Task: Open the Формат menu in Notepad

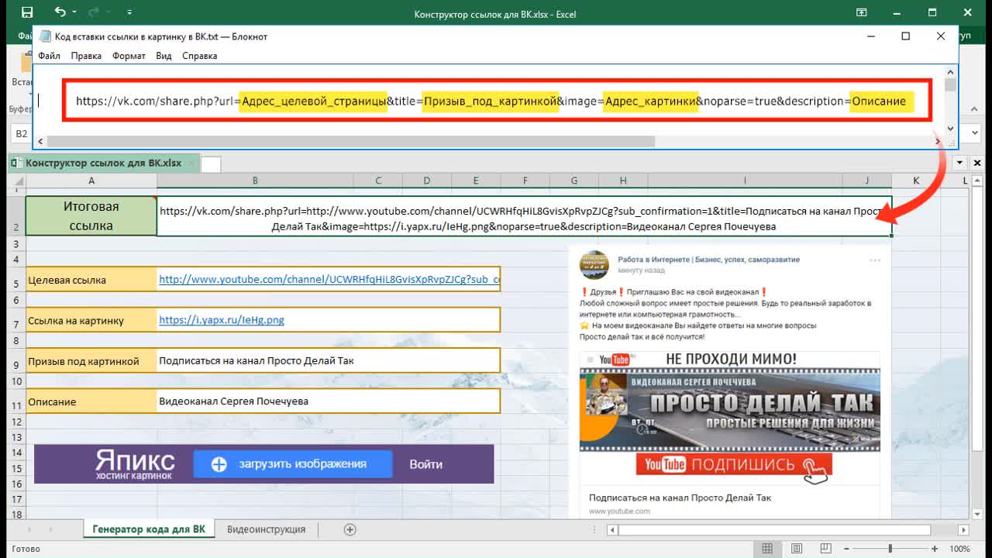Action: [129, 56]
